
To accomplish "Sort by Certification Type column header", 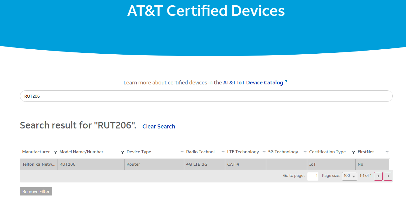I will (327, 152).
